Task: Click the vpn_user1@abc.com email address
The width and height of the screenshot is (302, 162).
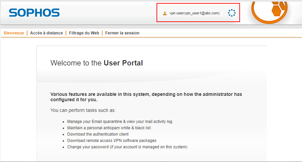Action: tap(201, 13)
